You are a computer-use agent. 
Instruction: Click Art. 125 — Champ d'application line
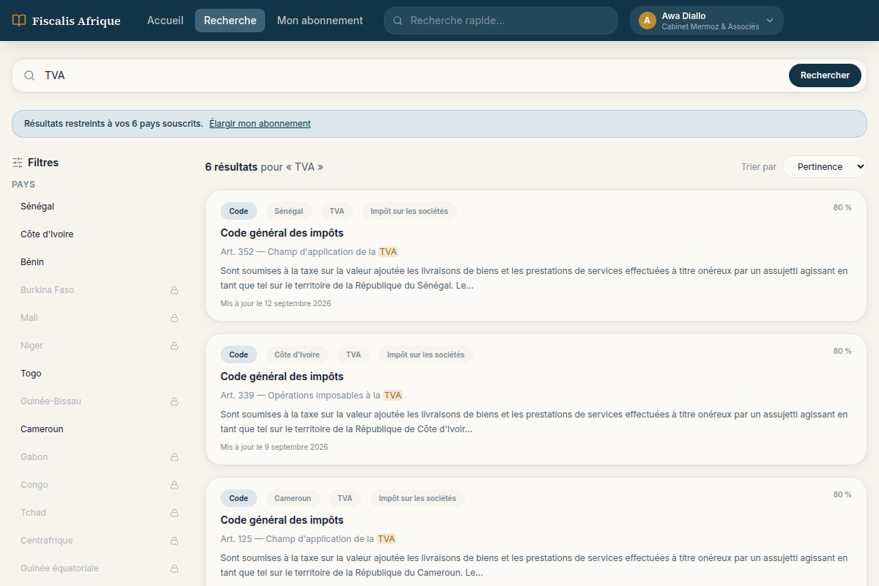308,539
